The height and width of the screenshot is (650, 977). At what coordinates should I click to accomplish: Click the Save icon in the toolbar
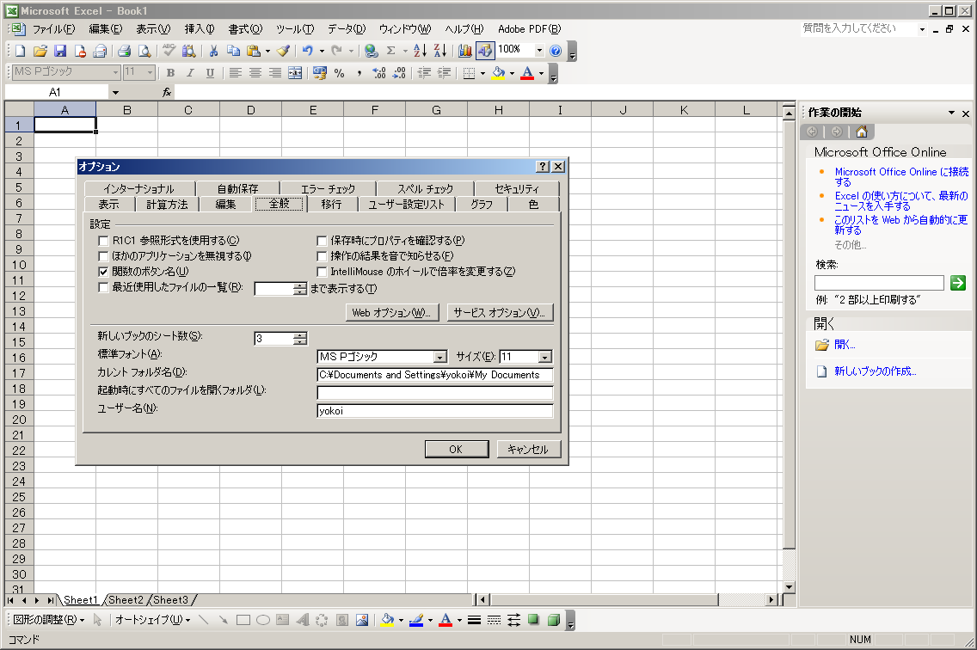(x=60, y=51)
